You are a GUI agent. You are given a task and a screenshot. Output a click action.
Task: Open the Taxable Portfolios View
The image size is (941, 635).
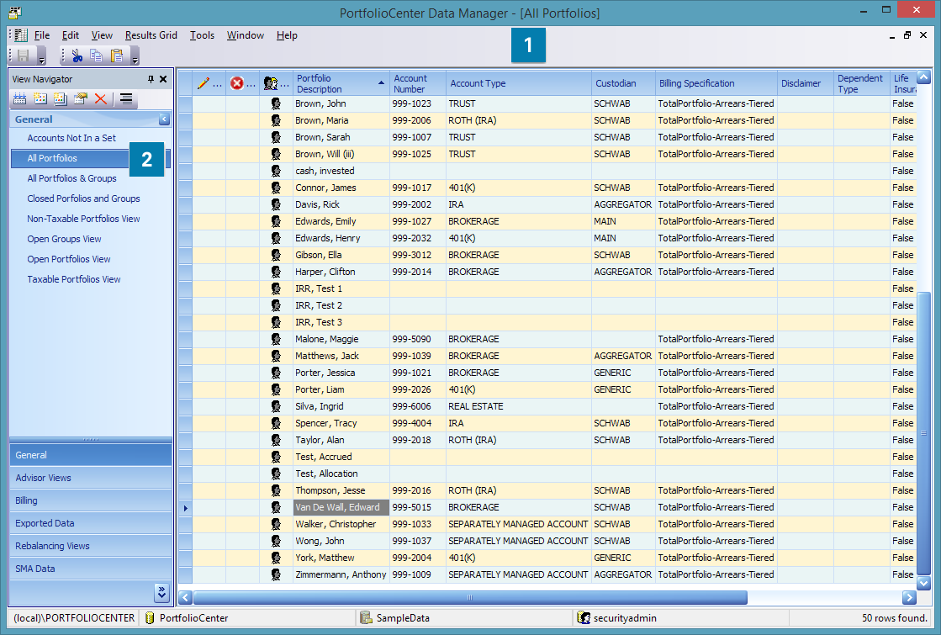point(74,279)
